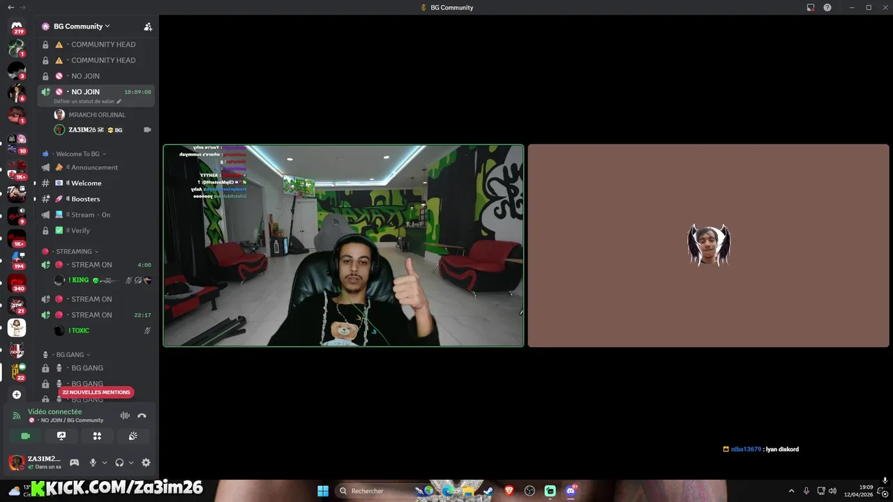Join STREAM ON channel with 22:17 timer
The width and height of the screenshot is (893, 502).
(x=96, y=315)
